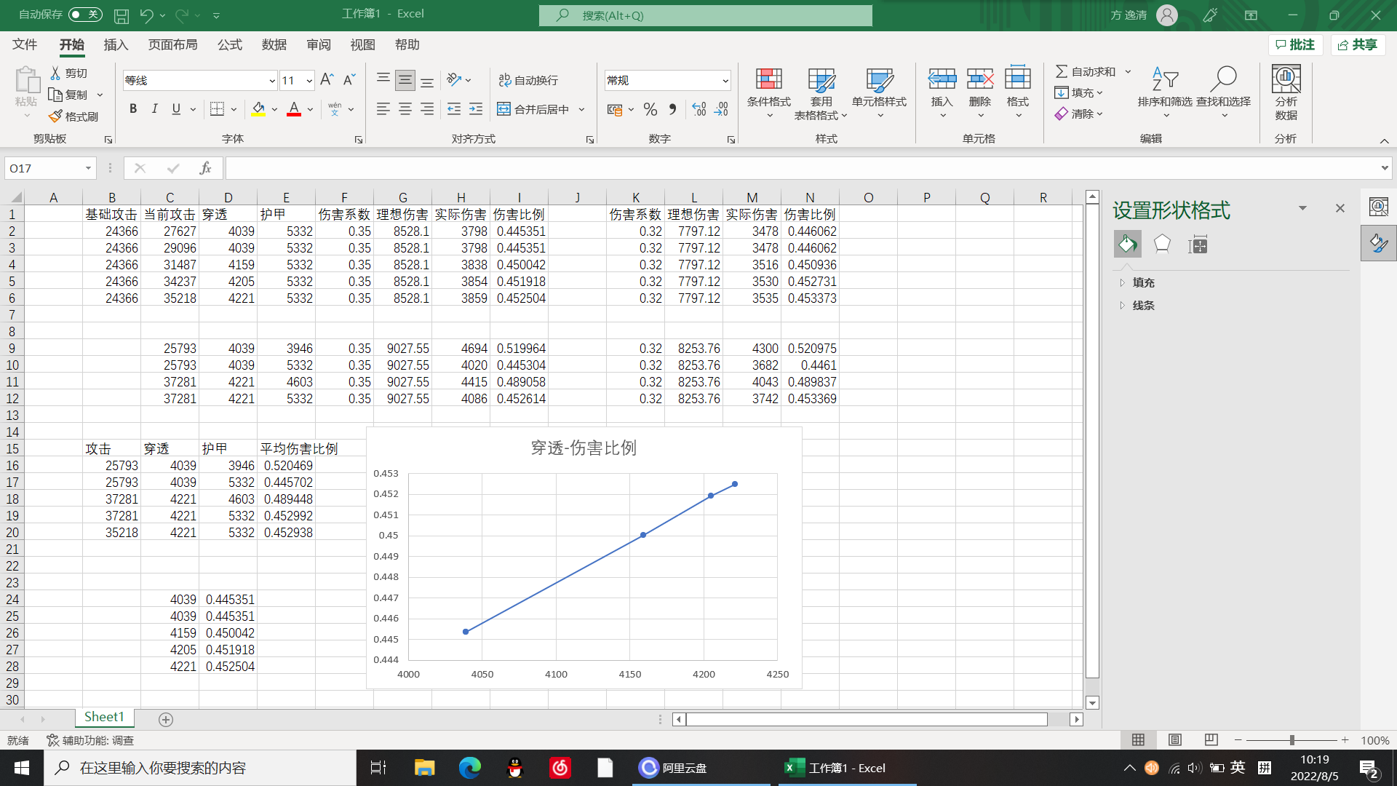Select Effects pentagon icon in format pane

coord(1162,245)
